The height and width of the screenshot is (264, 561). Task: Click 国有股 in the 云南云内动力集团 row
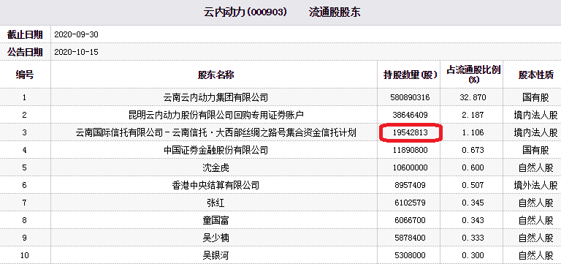535,97
